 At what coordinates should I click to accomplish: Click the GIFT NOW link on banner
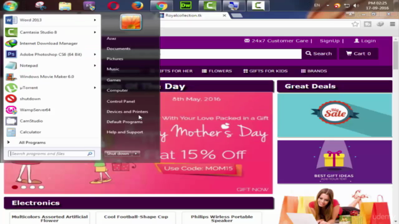[x=252, y=189]
